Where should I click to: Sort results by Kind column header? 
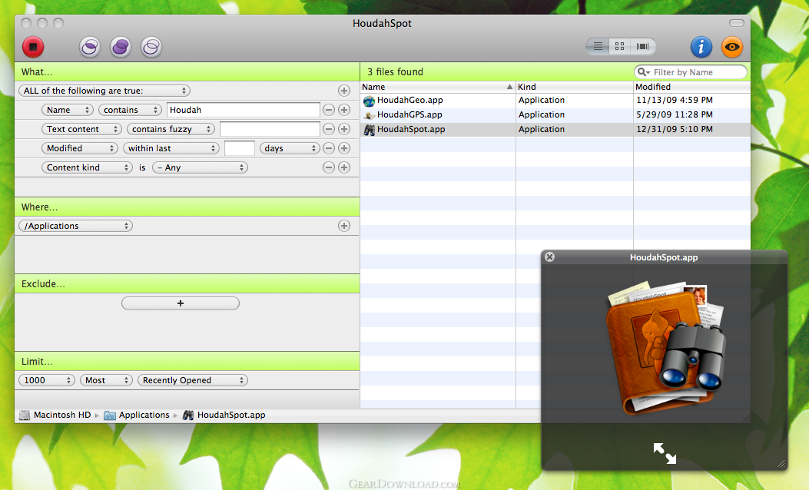click(574, 87)
